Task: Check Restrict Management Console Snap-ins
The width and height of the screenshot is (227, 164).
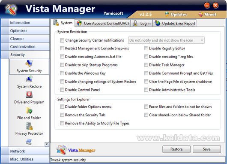Action: coord(62,48)
